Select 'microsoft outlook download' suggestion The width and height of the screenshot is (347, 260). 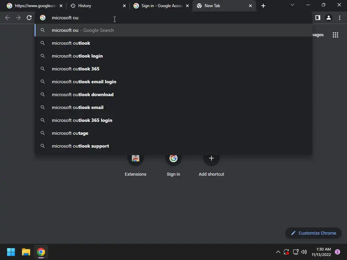[x=173, y=94]
